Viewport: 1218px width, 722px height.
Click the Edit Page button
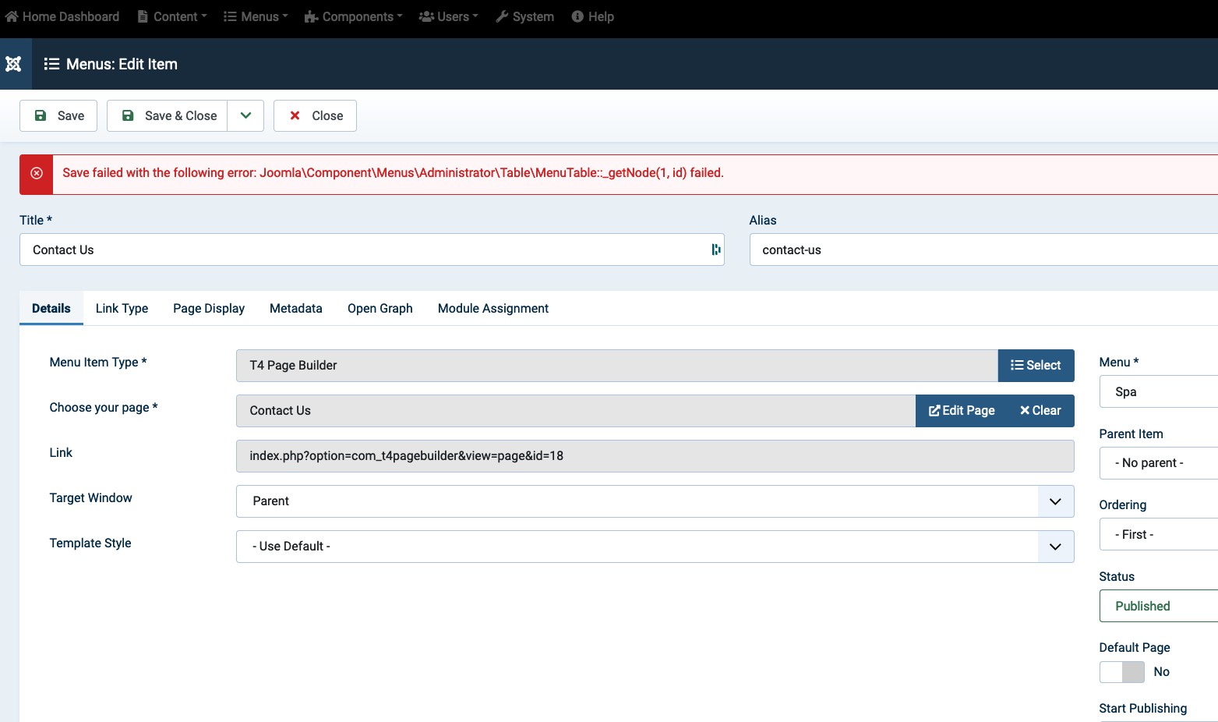962,411
